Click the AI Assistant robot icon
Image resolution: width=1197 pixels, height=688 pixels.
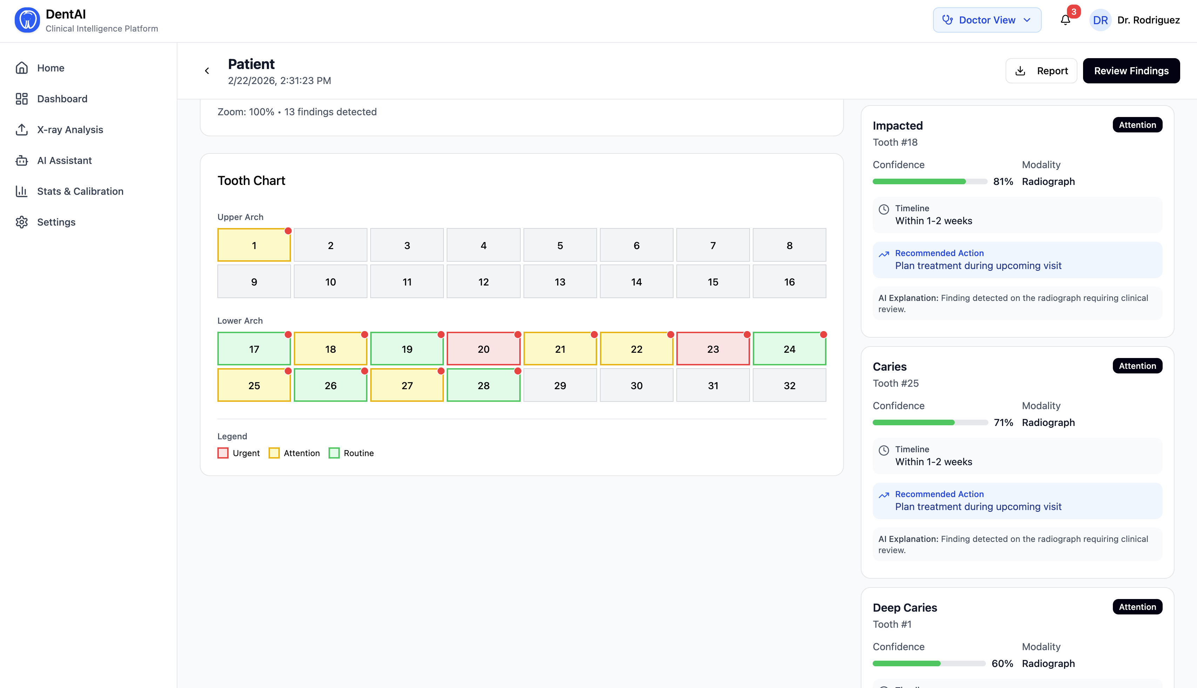22,161
